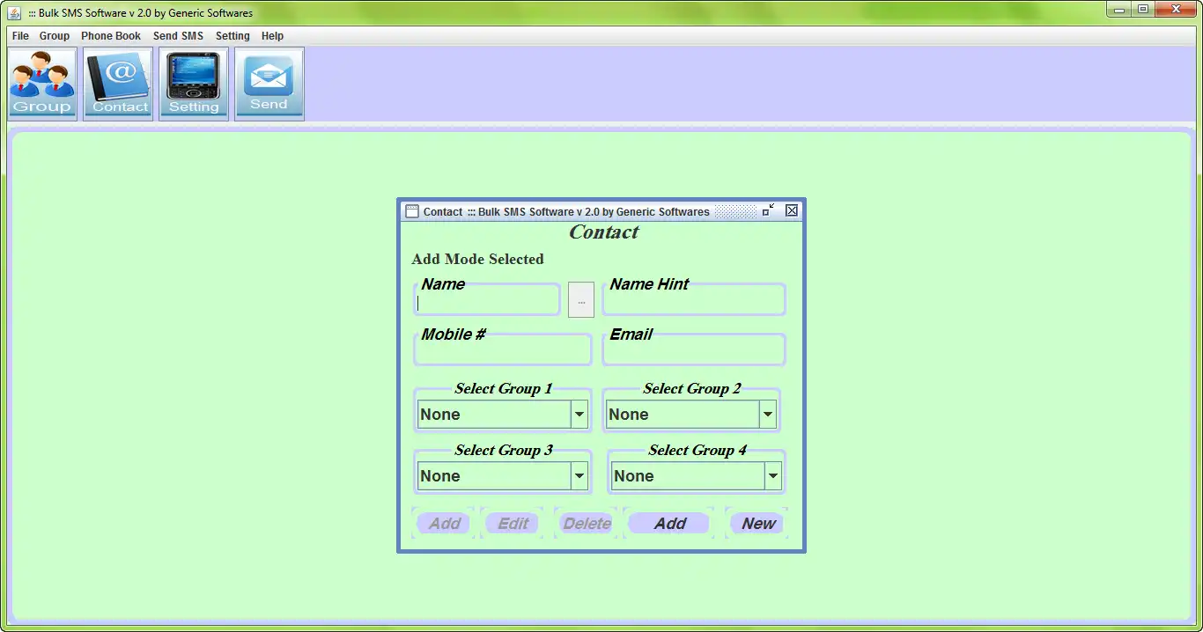Expand the Select Group 2 dropdown
The width and height of the screenshot is (1203, 632).
coord(768,415)
